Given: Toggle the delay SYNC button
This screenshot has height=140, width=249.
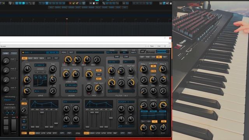Looking at the screenshot, I should pos(153,71).
